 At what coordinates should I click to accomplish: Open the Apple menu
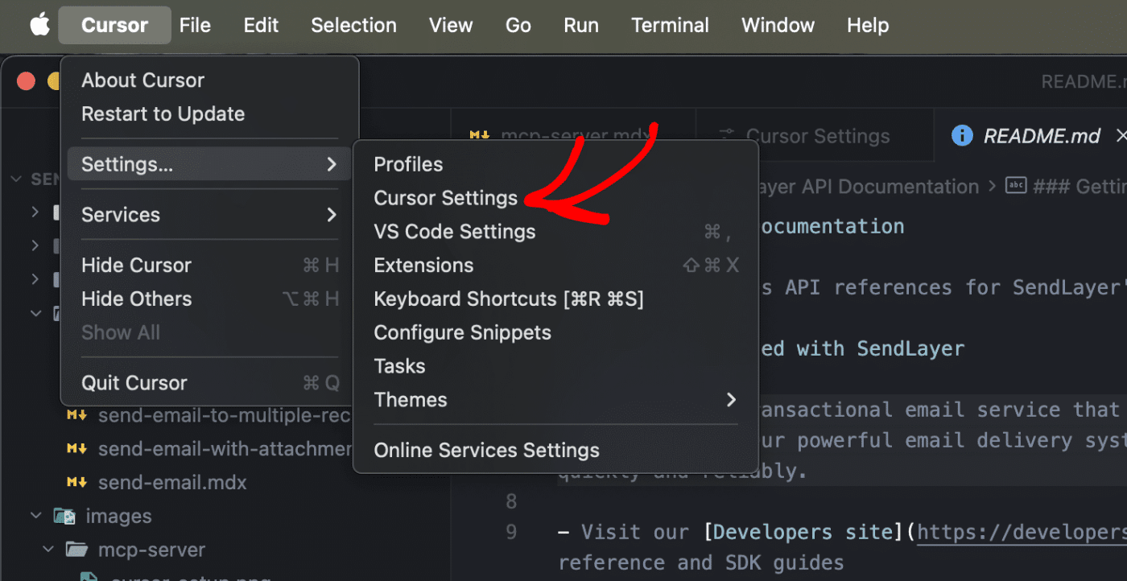[39, 25]
